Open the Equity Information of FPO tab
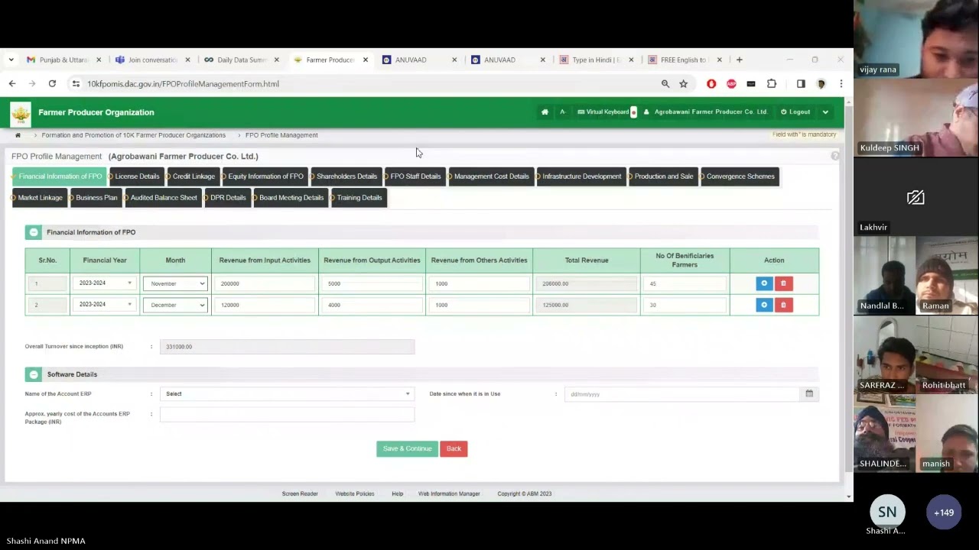This screenshot has height=550, width=979. 265,176
